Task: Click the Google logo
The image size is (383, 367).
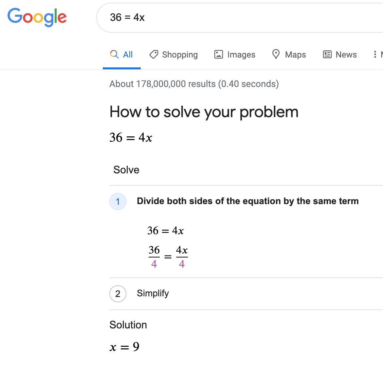Action: pos(37,17)
